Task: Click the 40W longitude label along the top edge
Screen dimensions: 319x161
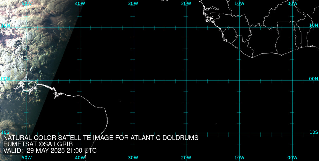Action: coord(80,3)
